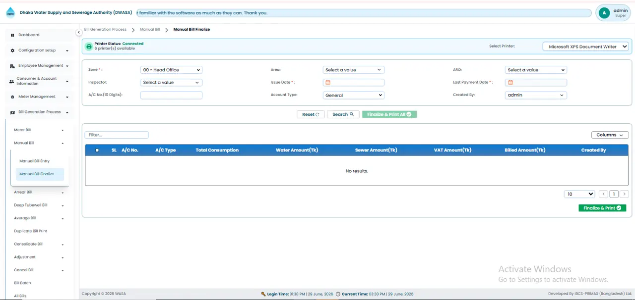The height and width of the screenshot is (300, 635).
Task: Click into the A/C No. input field
Action: (171, 96)
